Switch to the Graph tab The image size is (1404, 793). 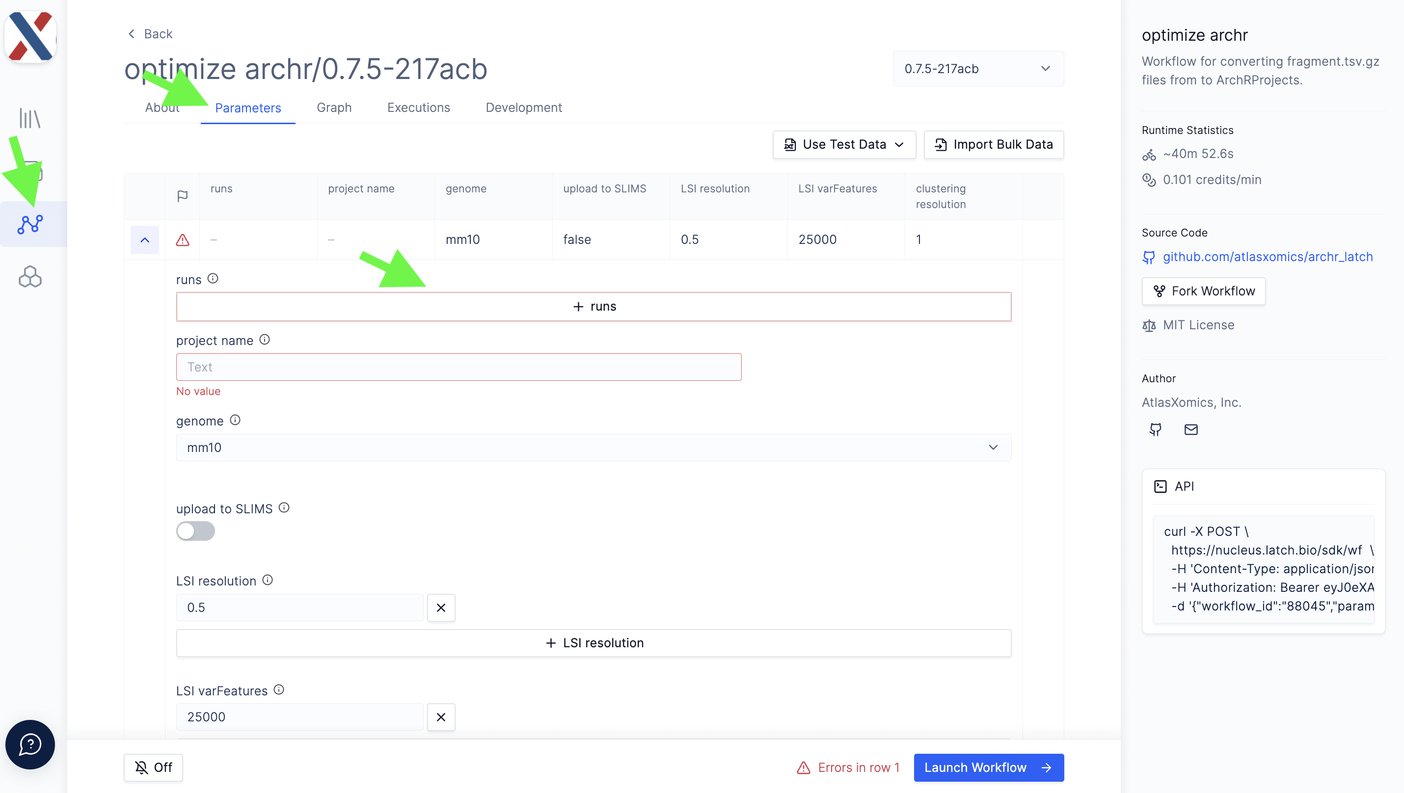pyautogui.click(x=334, y=107)
